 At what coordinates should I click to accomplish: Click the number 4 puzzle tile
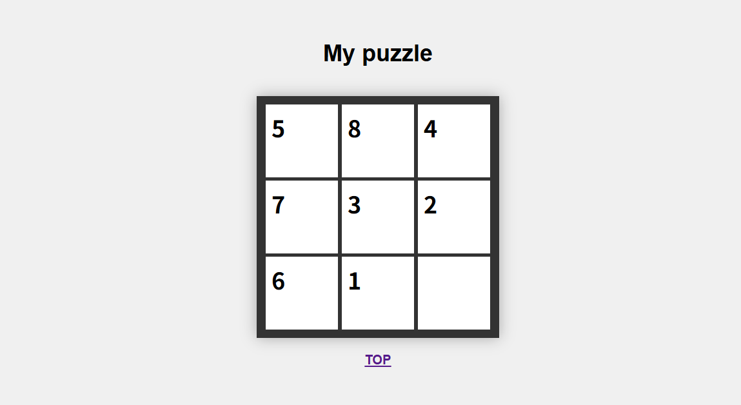[x=454, y=141]
